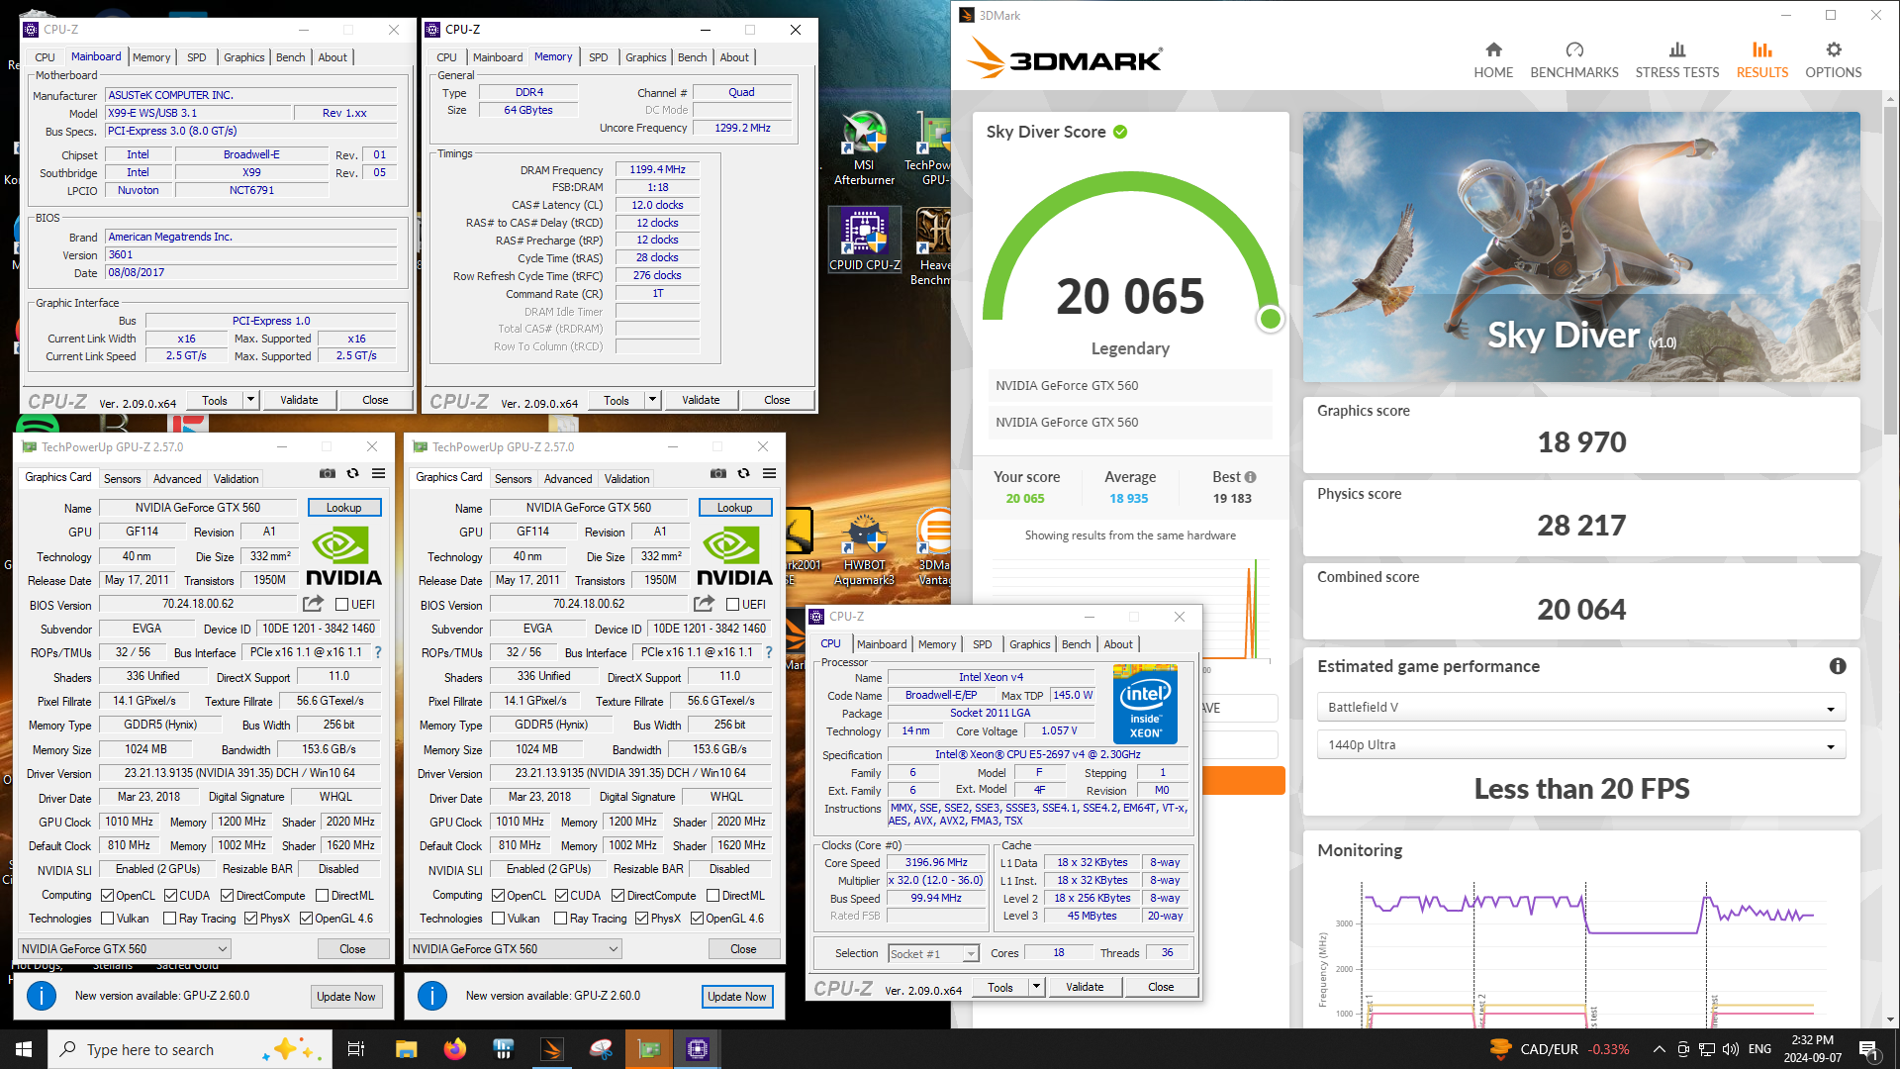Viewport: 1900px width, 1069px height.
Task: Click Validate in bottom CPU-Z window
Action: coord(1085,987)
